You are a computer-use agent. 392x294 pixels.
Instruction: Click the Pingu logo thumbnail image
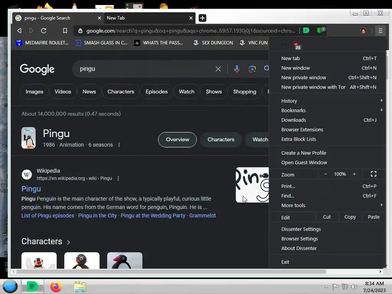(252, 185)
